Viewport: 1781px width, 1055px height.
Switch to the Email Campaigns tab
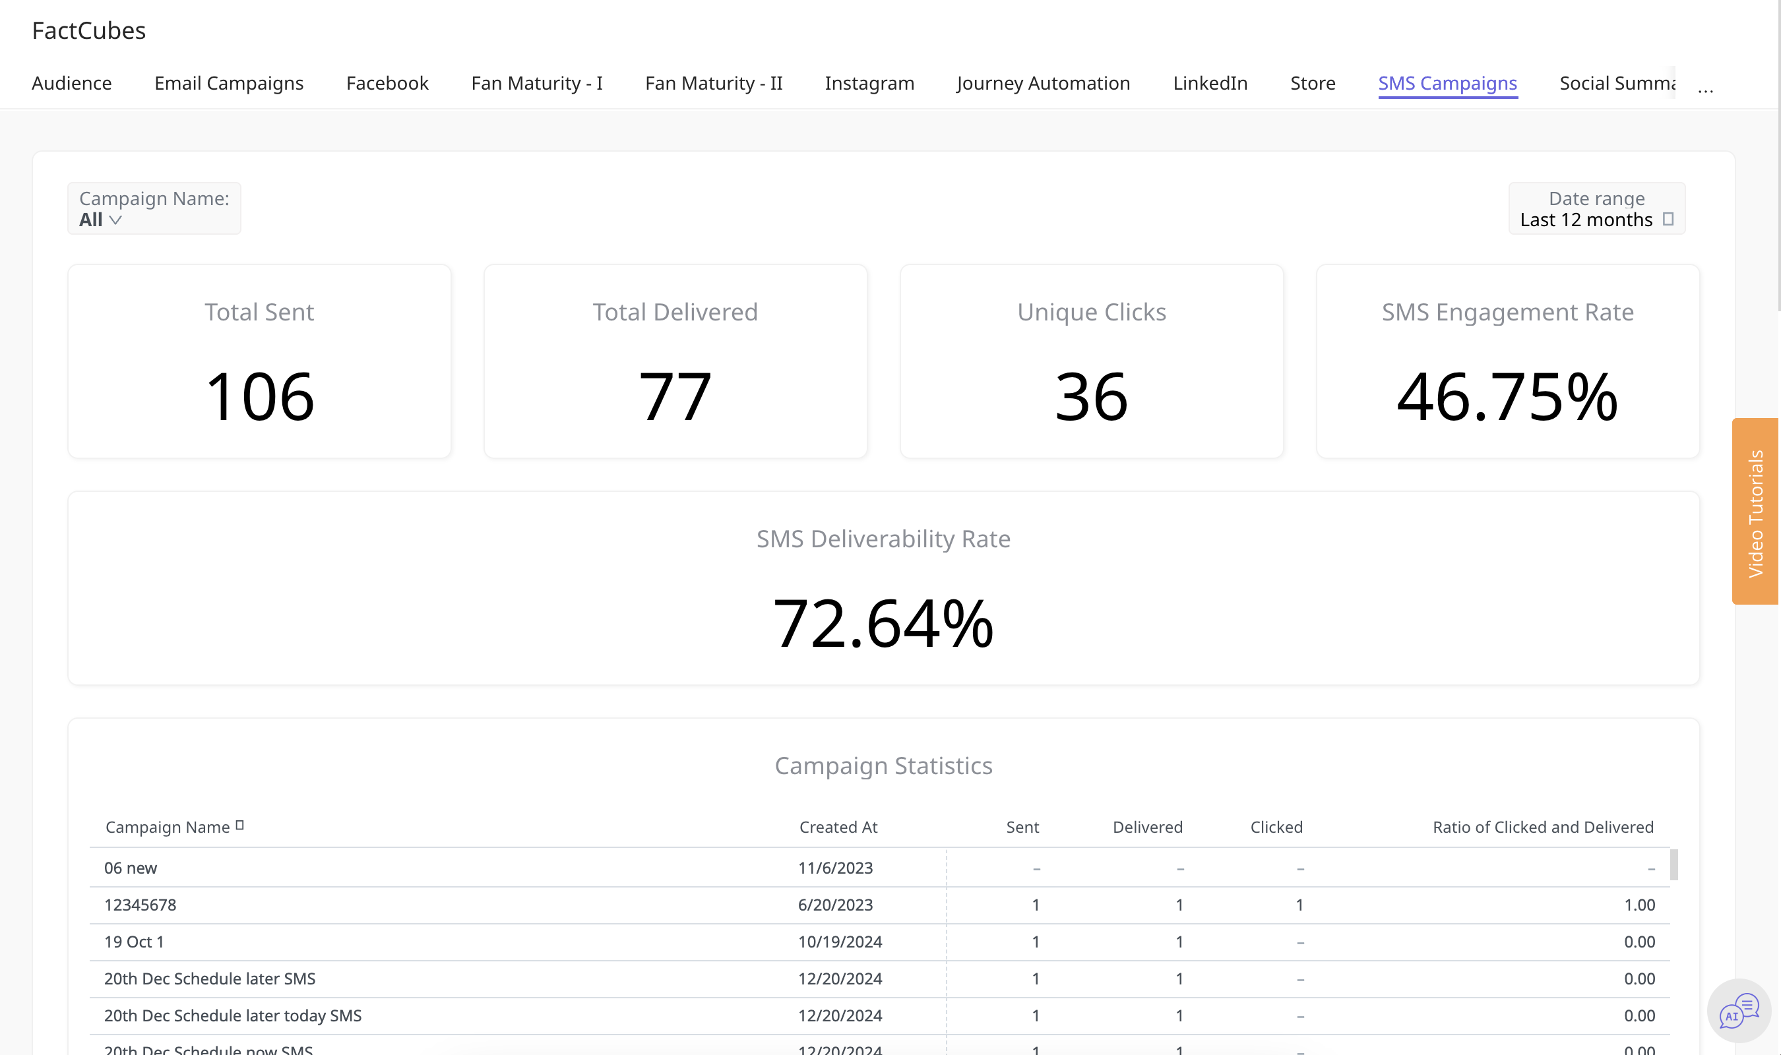(x=229, y=83)
